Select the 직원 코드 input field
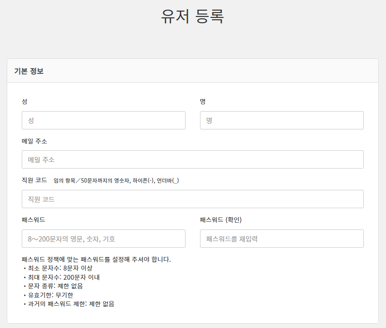The width and height of the screenshot is (386, 328). [192, 199]
